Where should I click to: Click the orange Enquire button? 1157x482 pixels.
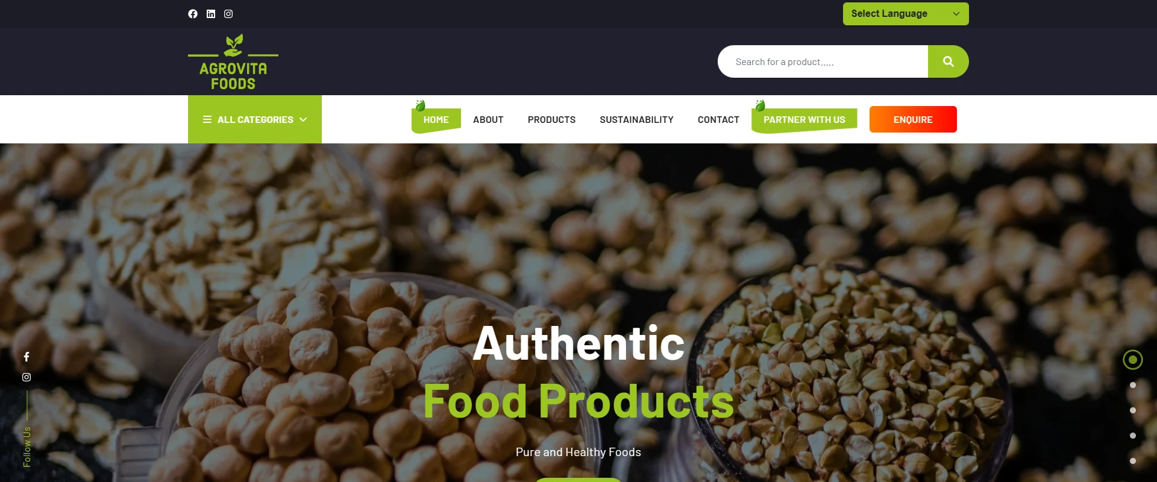[913, 119]
